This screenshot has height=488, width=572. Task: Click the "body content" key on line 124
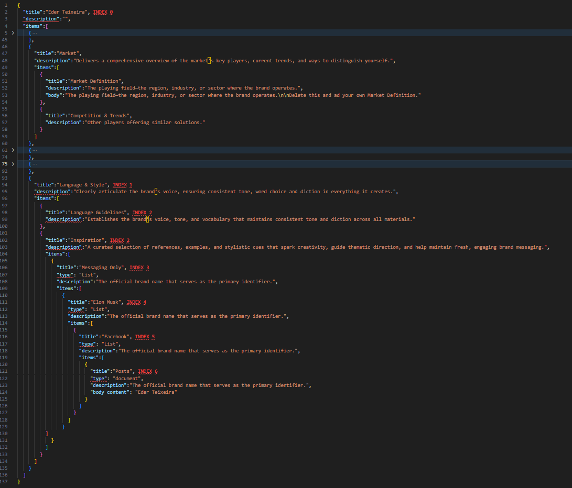(110, 392)
